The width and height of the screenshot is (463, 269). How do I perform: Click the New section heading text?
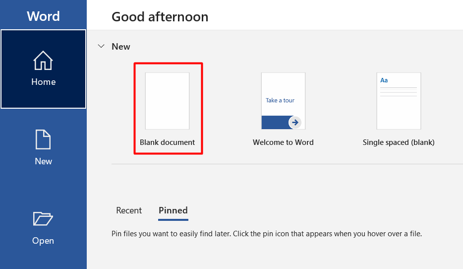tap(121, 47)
